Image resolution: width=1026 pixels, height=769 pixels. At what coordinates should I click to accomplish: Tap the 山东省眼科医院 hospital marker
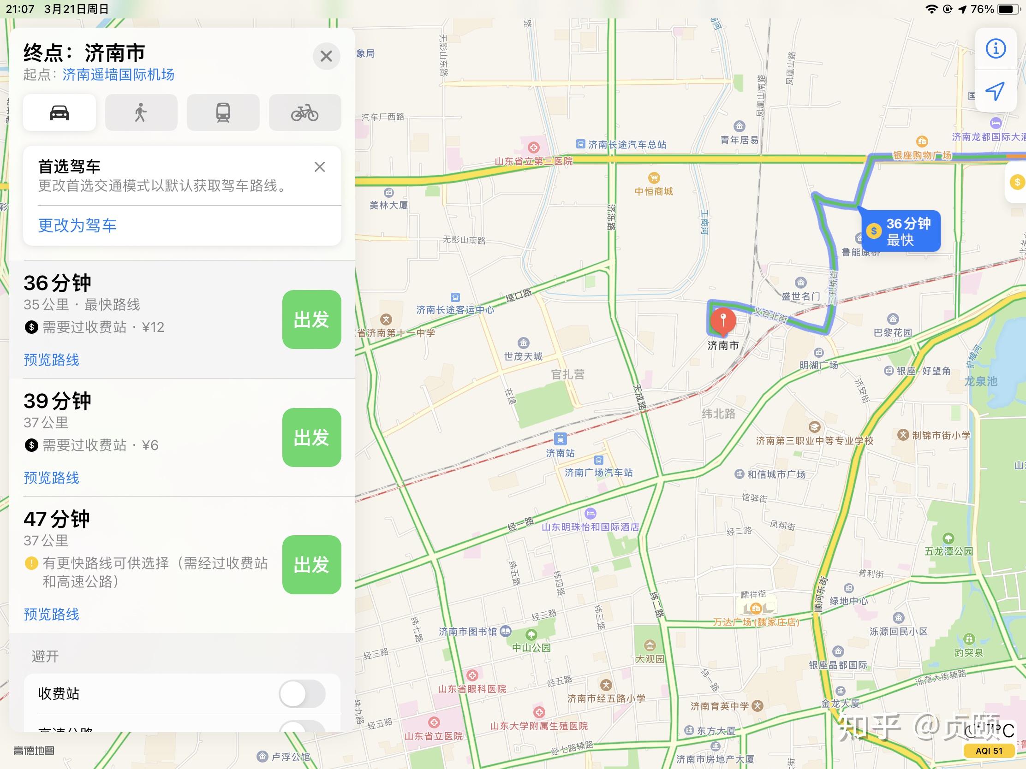(472, 675)
